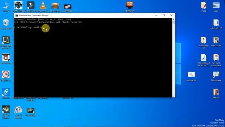The image size is (225, 127).
Task: Select the activate.bat file icon
Action: (191, 76)
